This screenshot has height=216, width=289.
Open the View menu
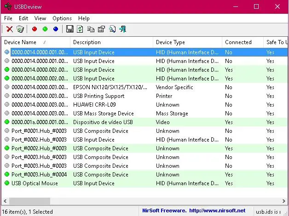coord(40,18)
